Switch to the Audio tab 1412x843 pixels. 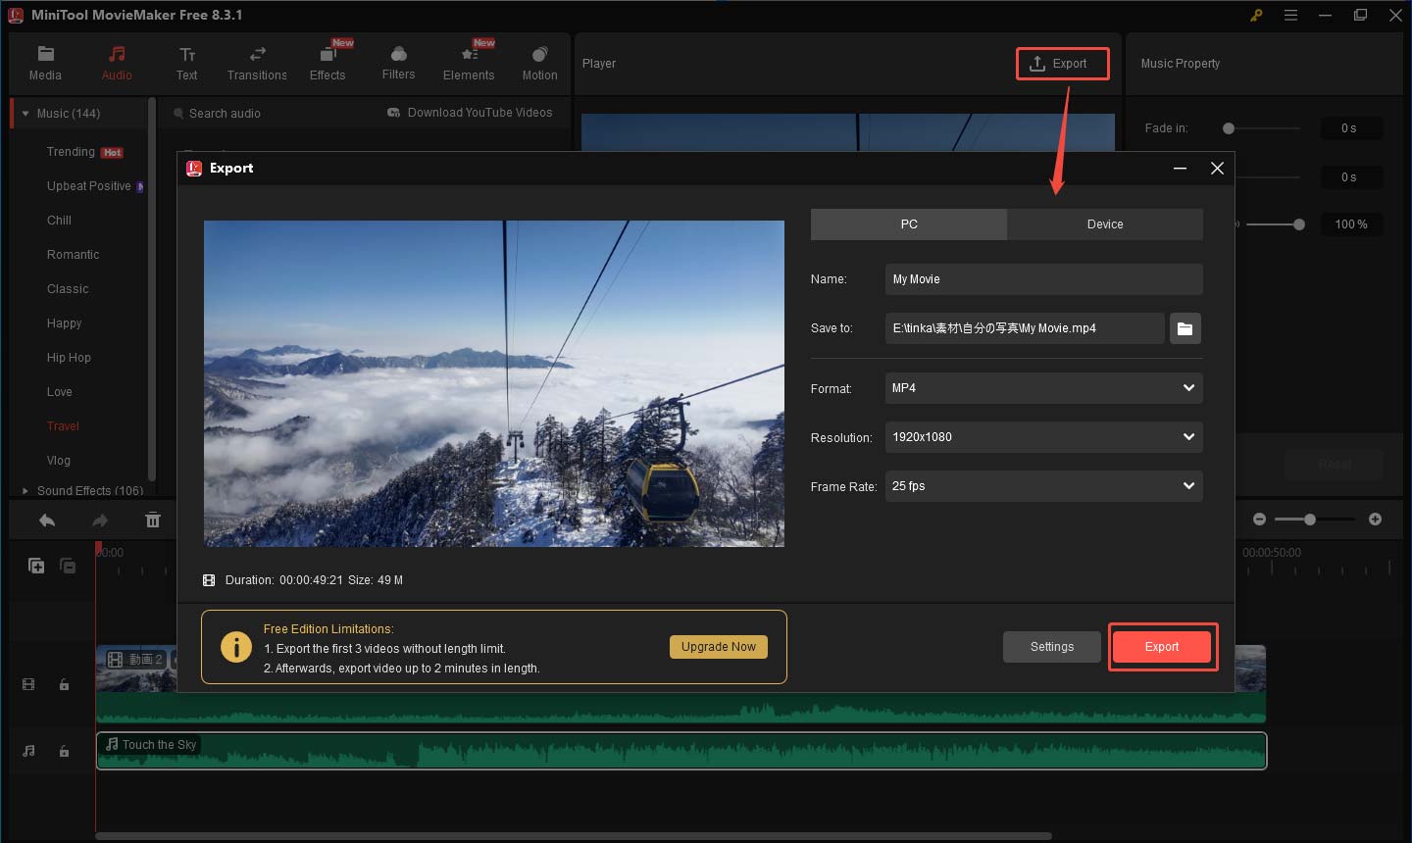point(117,63)
